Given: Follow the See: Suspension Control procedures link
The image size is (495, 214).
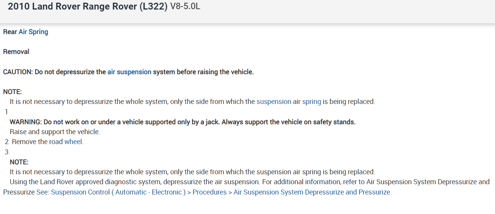Looking at the screenshot, I should point(213,192).
